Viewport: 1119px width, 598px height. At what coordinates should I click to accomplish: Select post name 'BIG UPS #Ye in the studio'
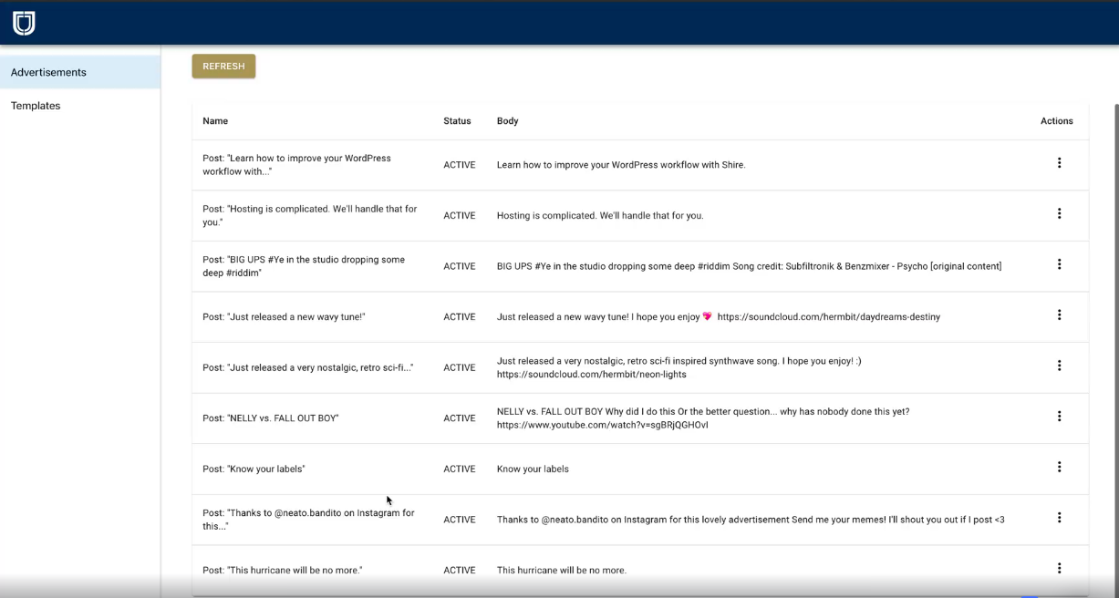click(304, 266)
